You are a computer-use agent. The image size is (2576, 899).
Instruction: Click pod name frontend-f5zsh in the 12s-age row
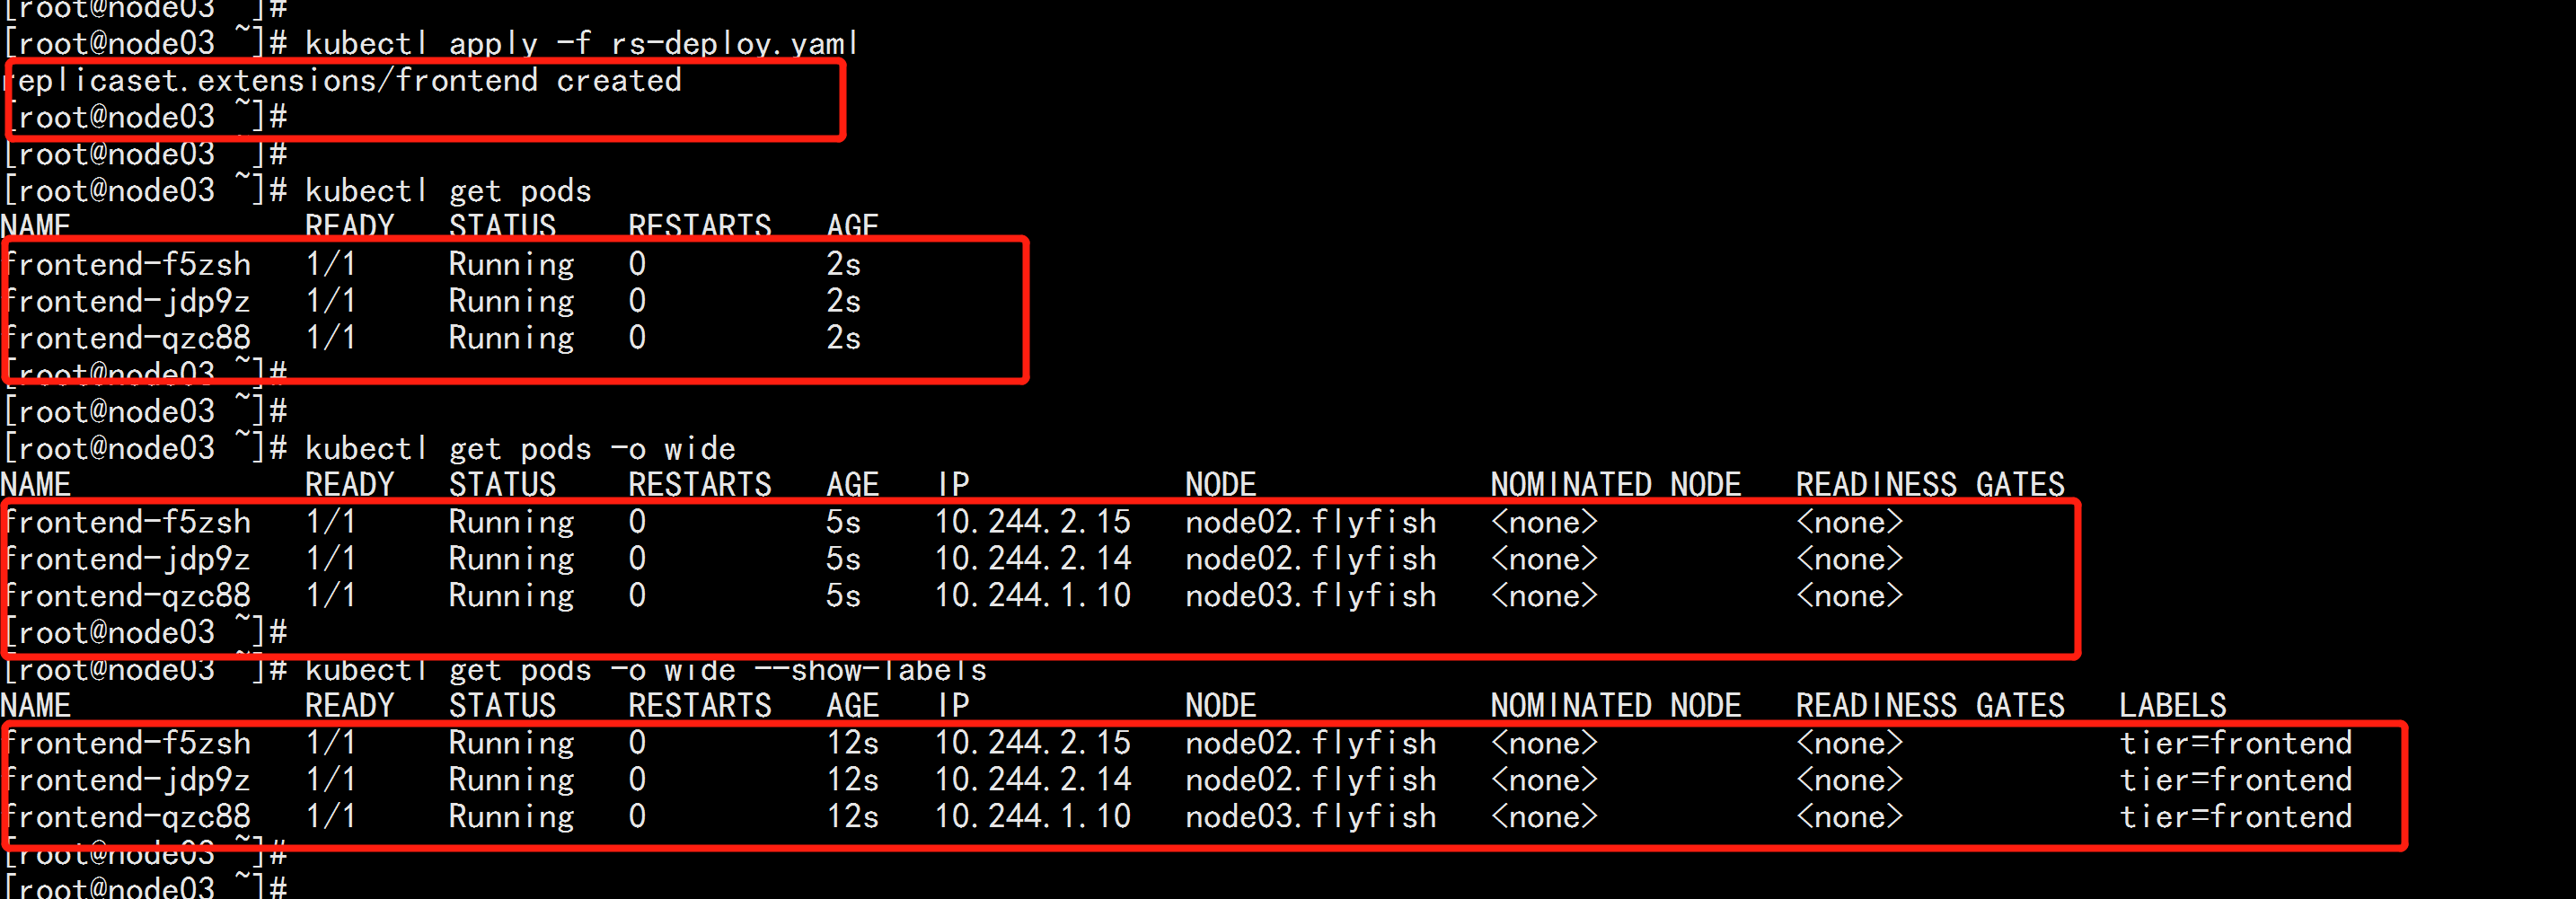point(127,743)
